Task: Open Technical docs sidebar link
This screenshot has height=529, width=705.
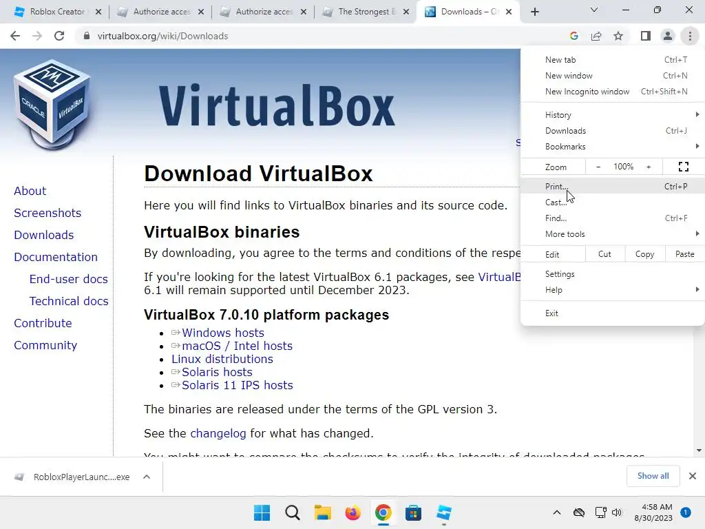Action: click(x=69, y=301)
